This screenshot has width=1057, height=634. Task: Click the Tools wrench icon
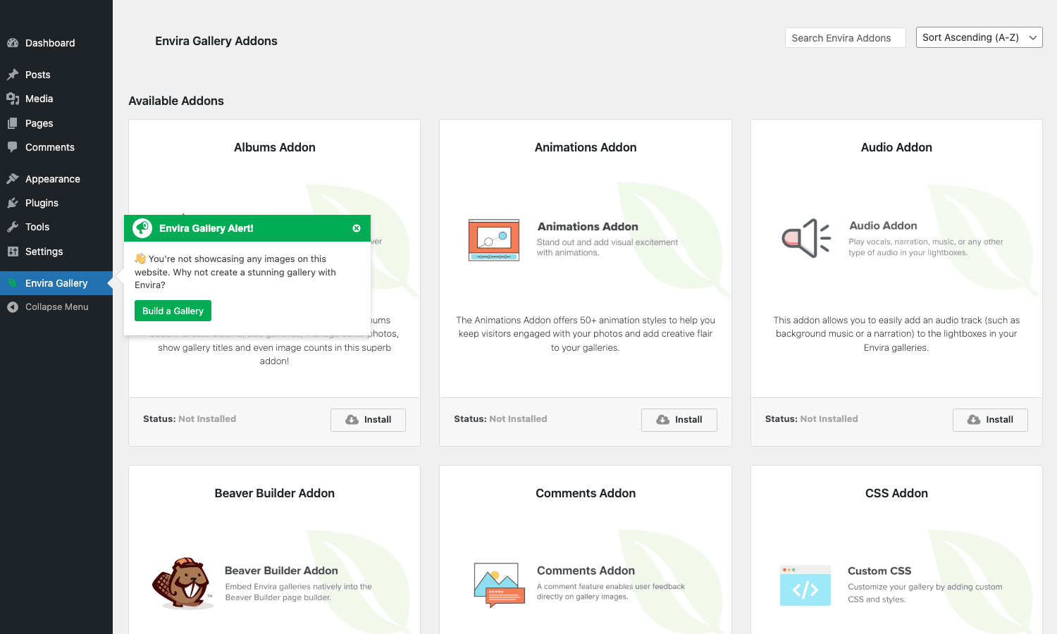point(13,227)
